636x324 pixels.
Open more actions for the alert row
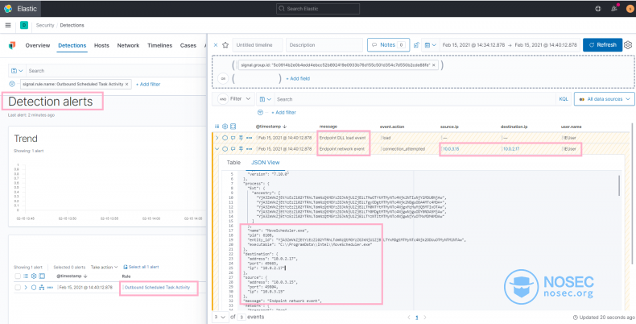50,288
